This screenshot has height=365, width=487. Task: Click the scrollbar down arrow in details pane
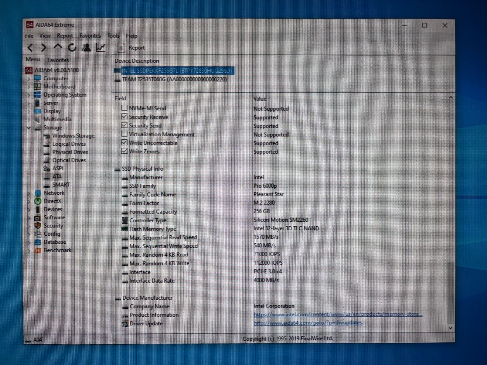(450, 328)
